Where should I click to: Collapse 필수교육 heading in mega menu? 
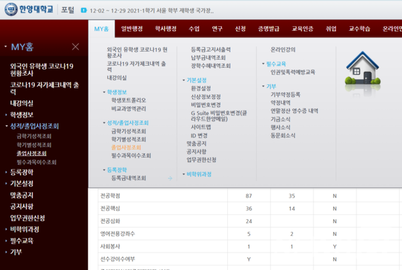(x=276, y=64)
